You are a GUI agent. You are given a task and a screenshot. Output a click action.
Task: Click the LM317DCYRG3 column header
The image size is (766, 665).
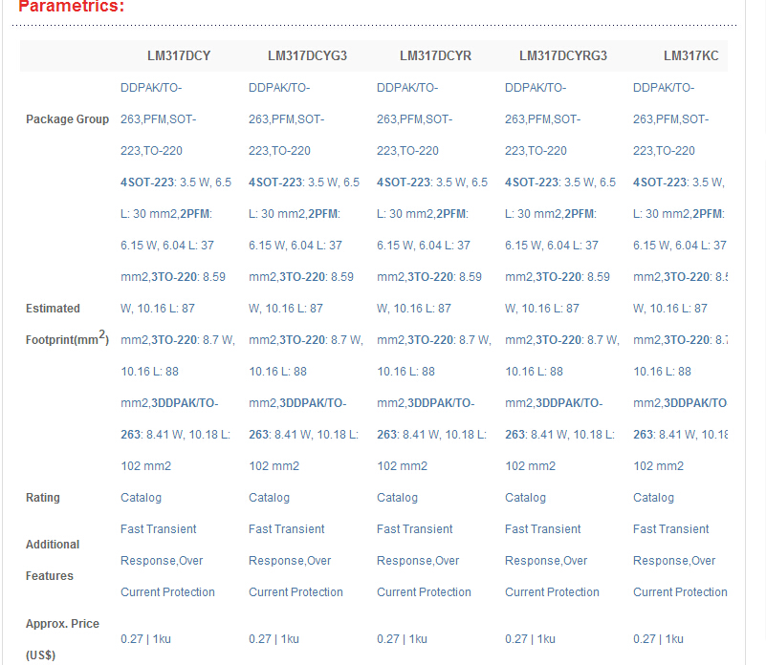[x=562, y=55]
